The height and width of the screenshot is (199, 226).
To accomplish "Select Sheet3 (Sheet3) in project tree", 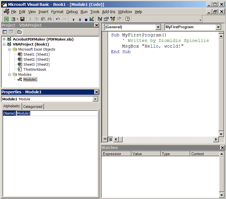I will point(37,65).
